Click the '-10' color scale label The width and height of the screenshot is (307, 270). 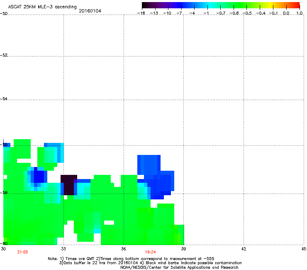click(x=167, y=13)
